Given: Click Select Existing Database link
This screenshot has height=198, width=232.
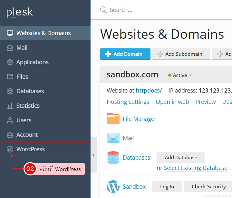Looking at the screenshot, I should click(196, 168).
